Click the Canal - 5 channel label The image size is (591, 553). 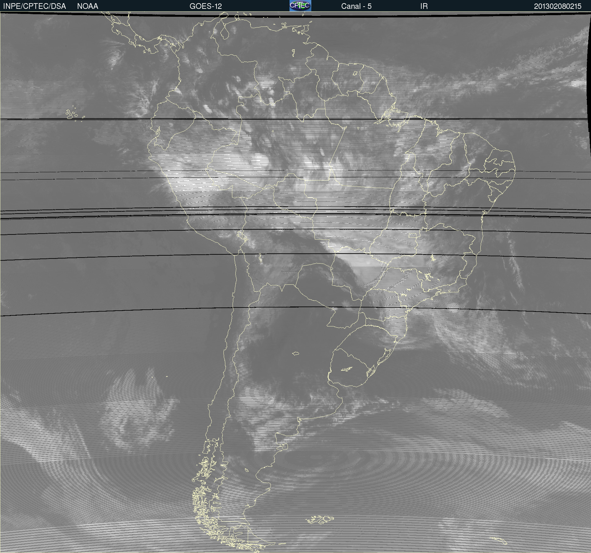pos(356,6)
